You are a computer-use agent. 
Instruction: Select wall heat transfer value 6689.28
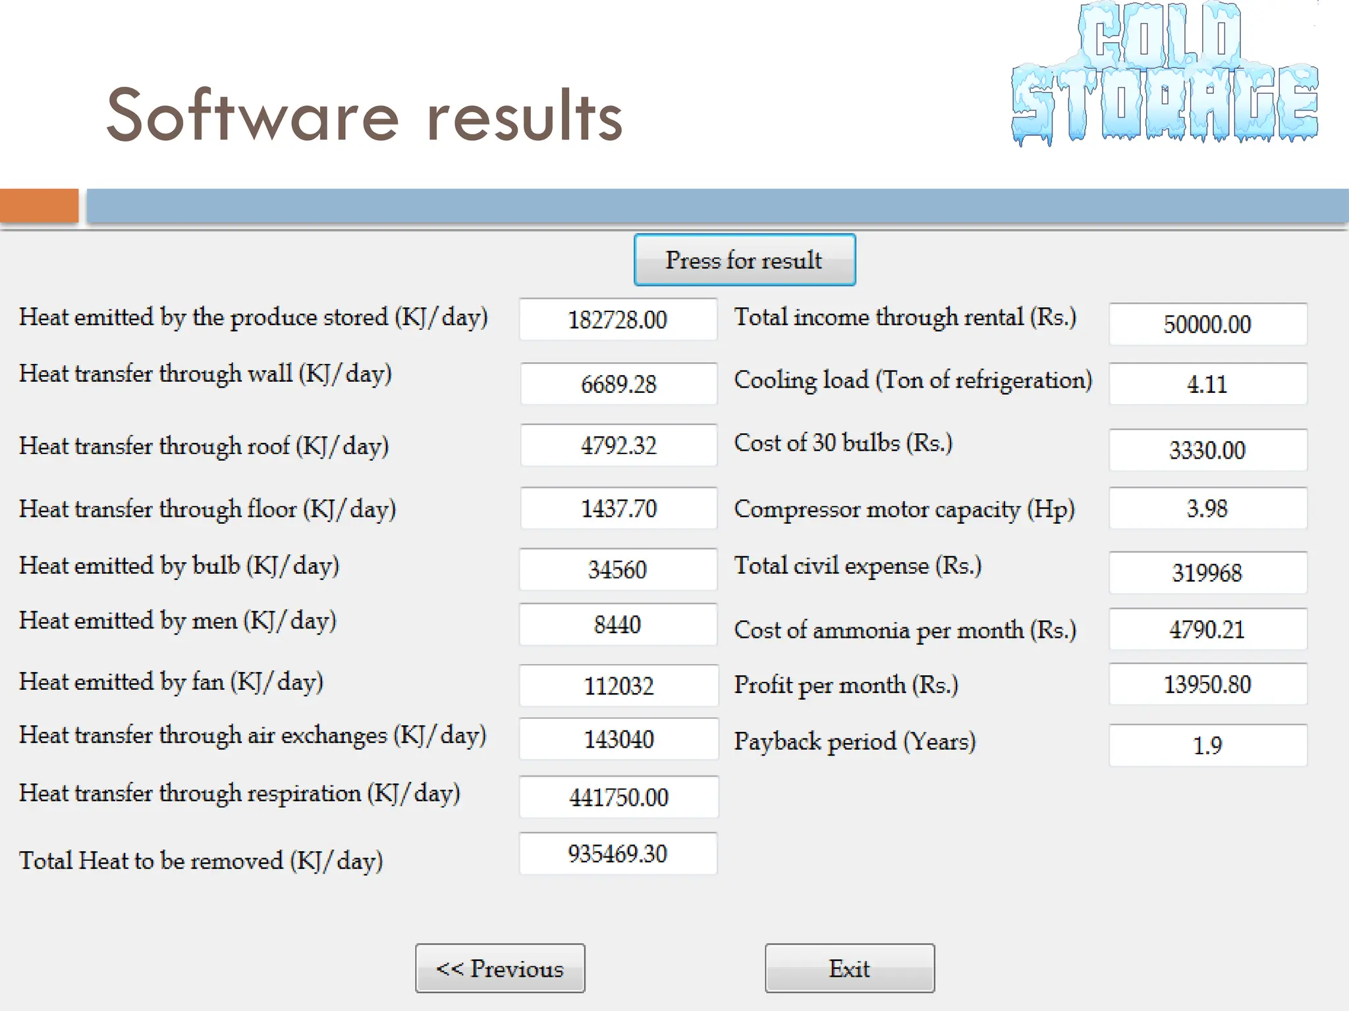pos(619,384)
